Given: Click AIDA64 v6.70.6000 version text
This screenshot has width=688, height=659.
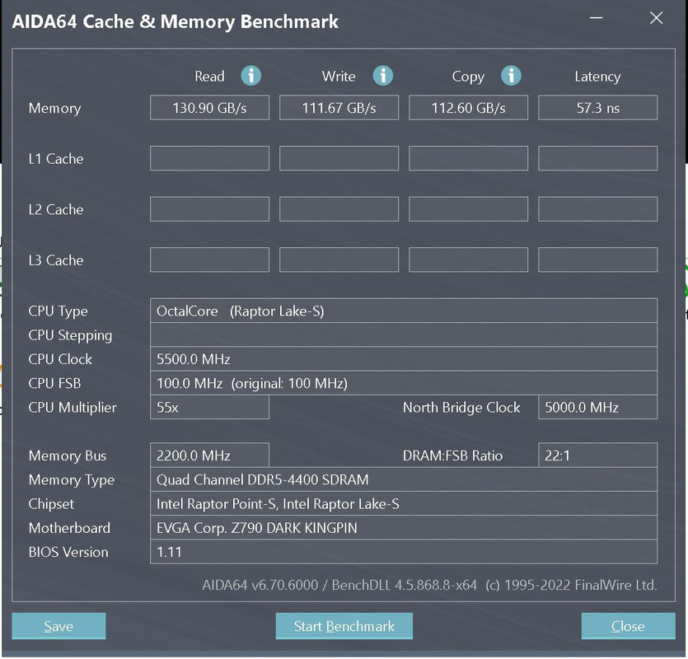Looking at the screenshot, I should [429, 585].
